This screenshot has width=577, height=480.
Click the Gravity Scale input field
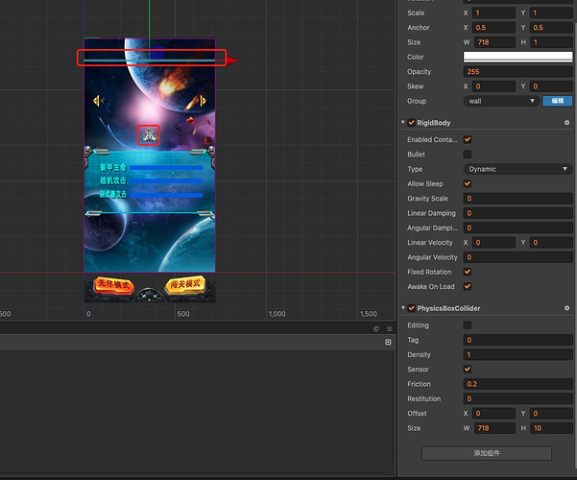(517, 199)
